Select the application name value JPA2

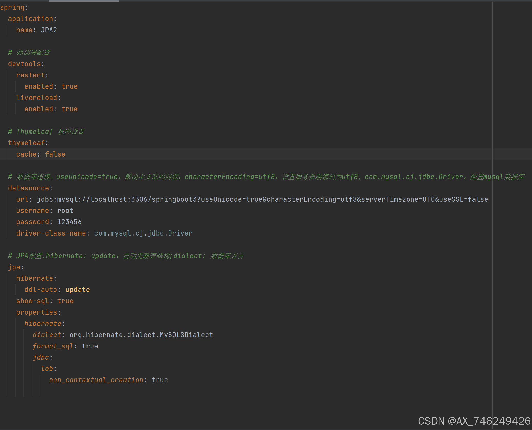(x=49, y=30)
